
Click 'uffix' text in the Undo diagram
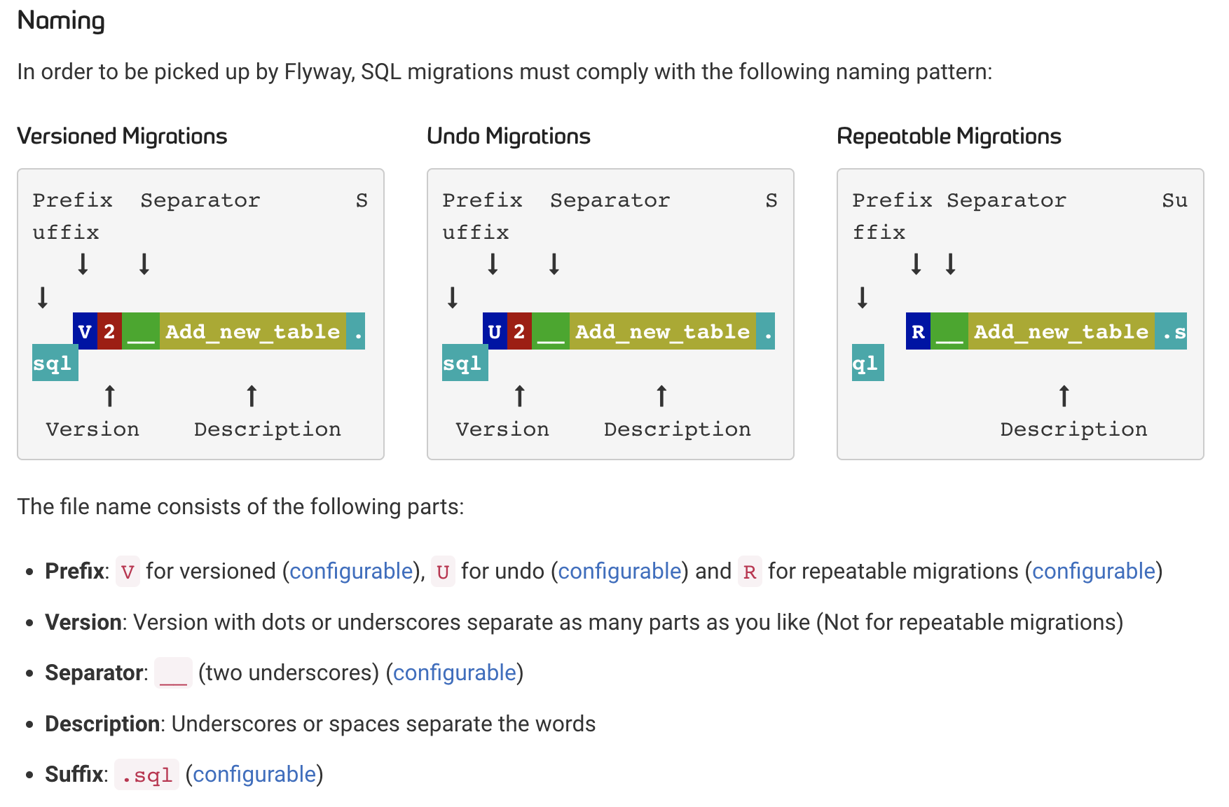(476, 233)
